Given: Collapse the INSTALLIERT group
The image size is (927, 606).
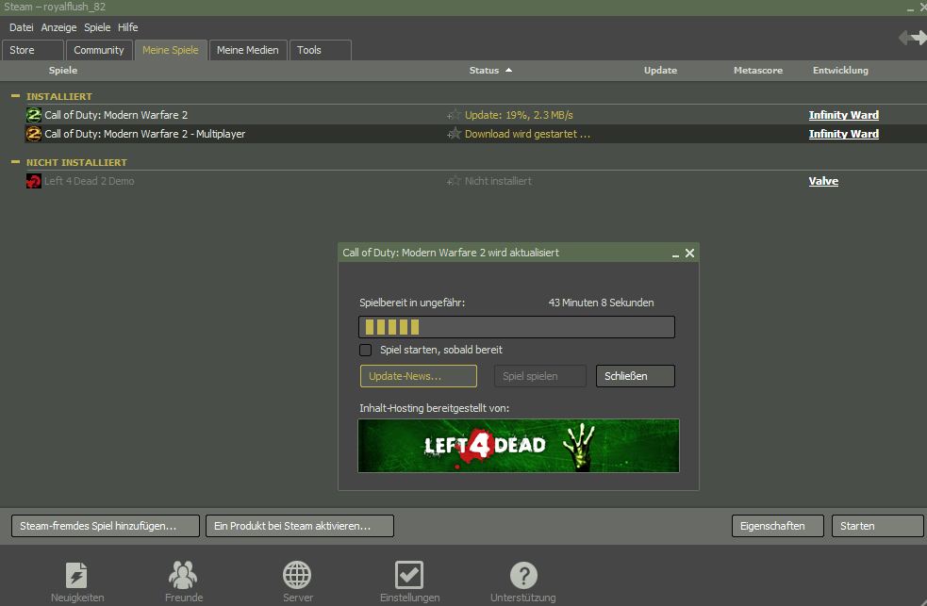Looking at the screenshot, I should pos(15,96).
